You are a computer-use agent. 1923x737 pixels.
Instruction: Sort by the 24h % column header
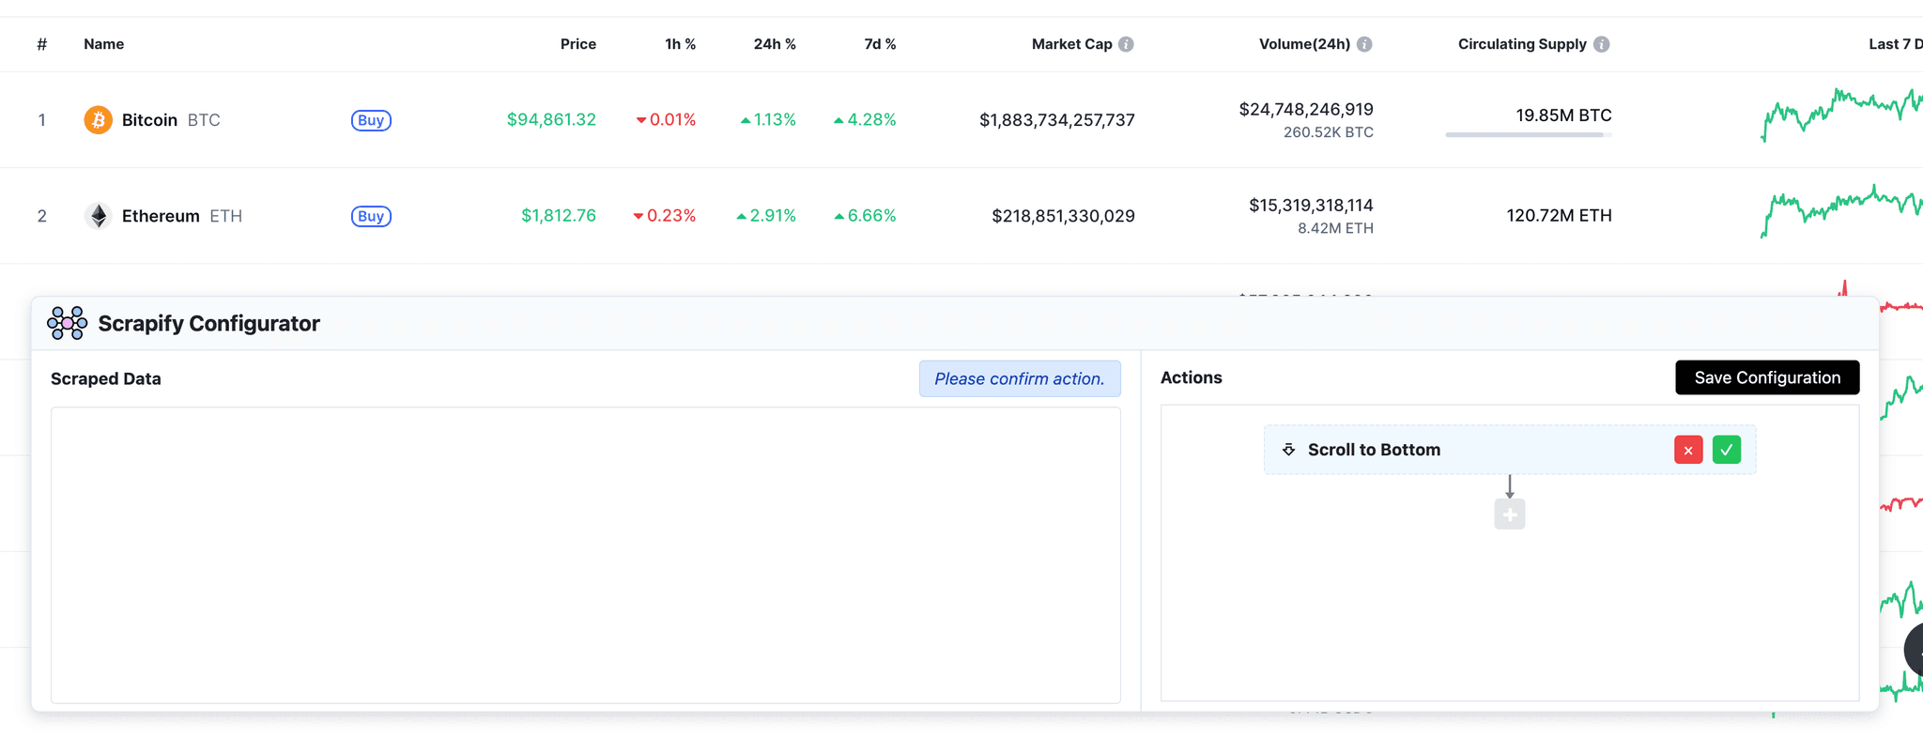pyautogui.click(x=775, y=44)
